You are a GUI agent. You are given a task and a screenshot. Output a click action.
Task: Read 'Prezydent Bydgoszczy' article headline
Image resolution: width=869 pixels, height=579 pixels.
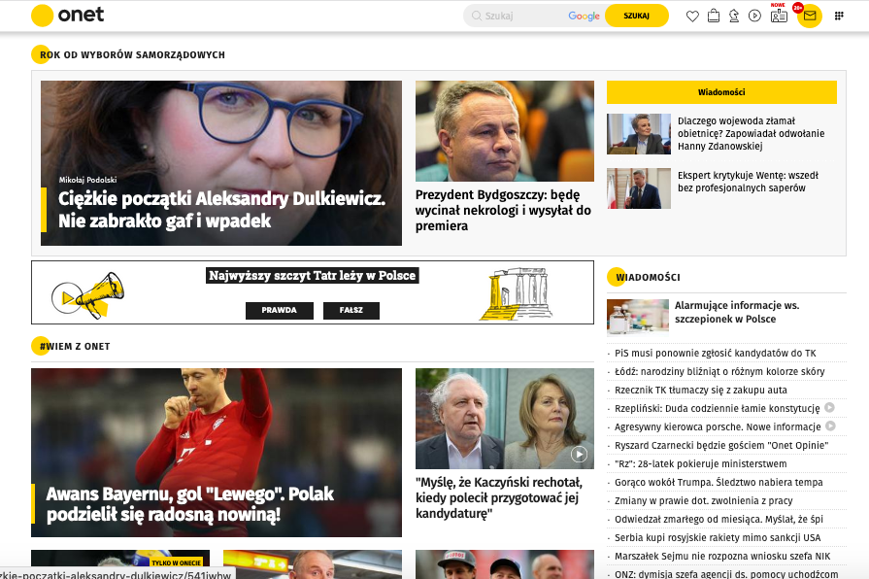click(503, 210)
